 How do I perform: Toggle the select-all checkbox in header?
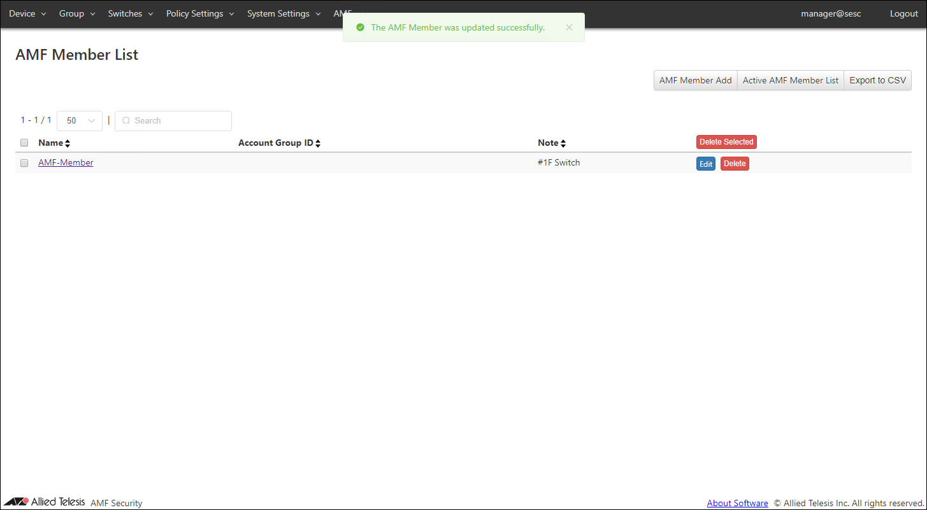(24, 143)
